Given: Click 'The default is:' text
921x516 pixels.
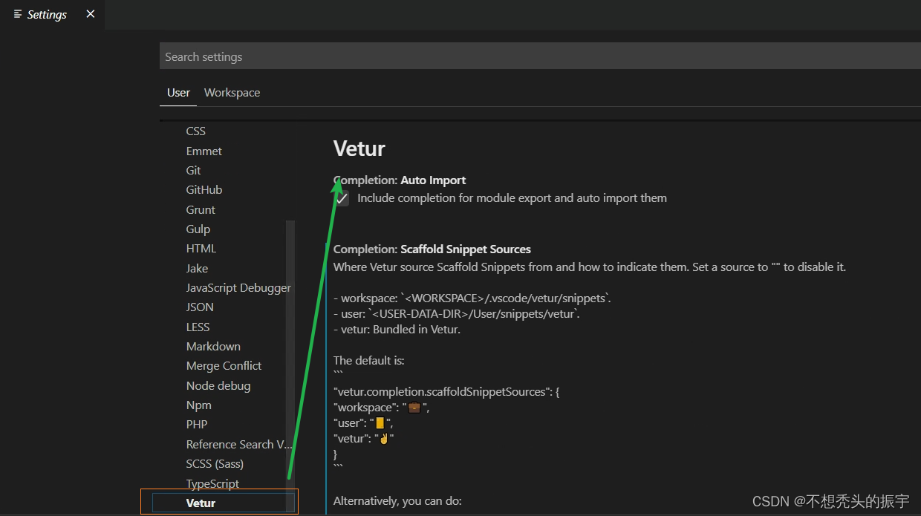Looking at the screenshot, I should (x=368, y=360).
